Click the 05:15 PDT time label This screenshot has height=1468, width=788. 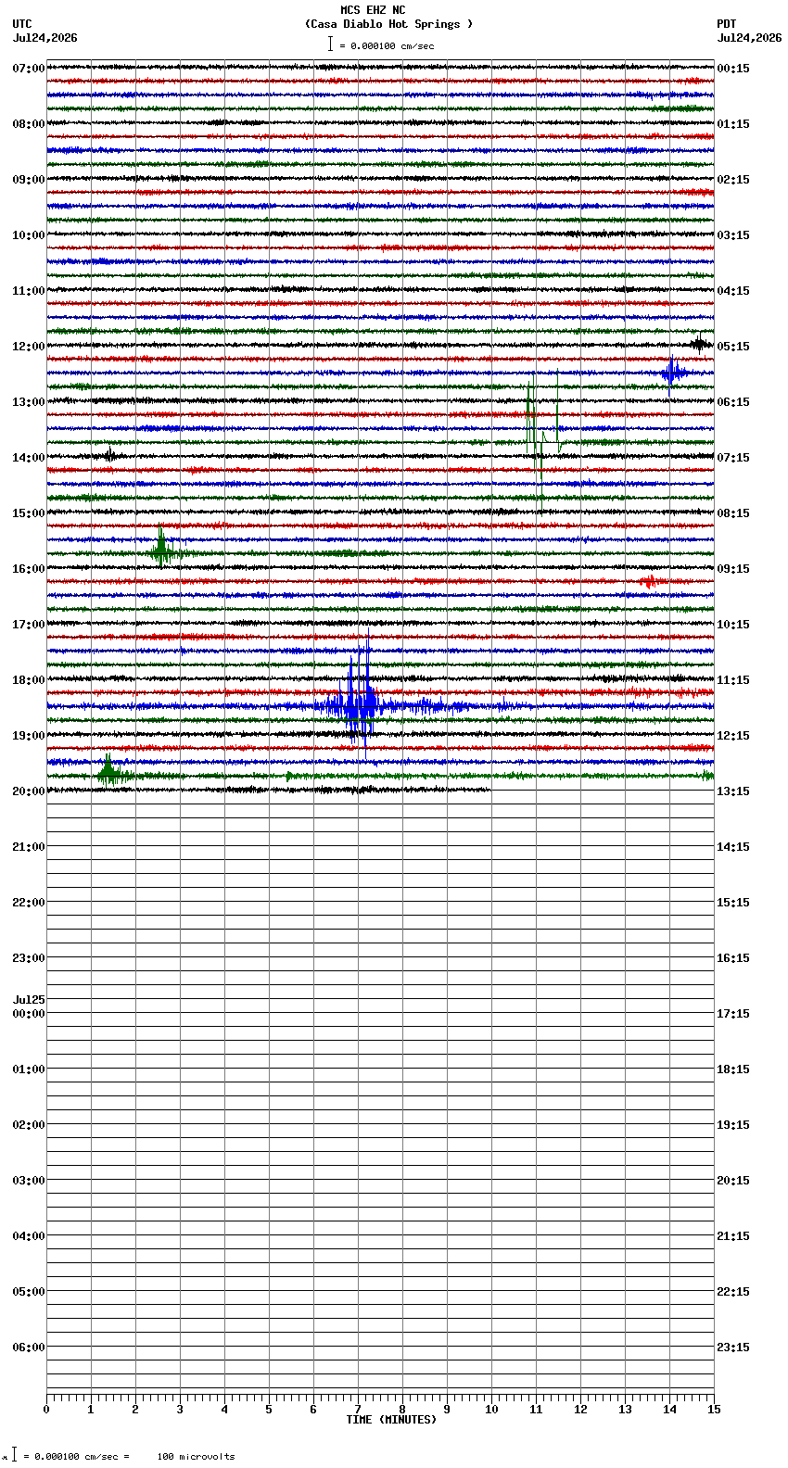(x=733, y=347)
